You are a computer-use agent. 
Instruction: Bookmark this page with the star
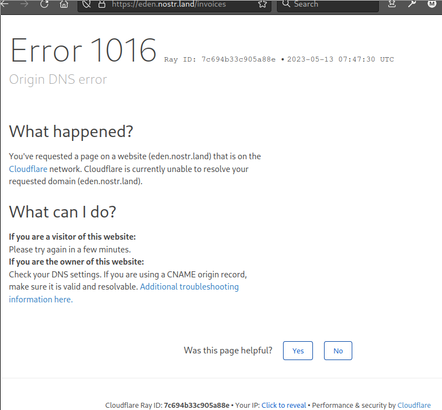click(262, 4)
